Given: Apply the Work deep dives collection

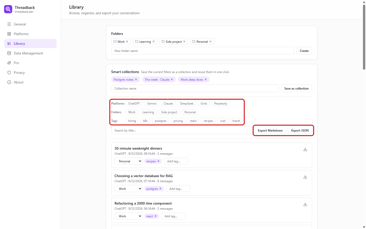Looking at the screenshot, I should [192, 79].
